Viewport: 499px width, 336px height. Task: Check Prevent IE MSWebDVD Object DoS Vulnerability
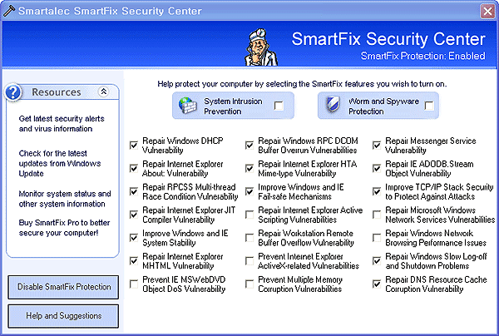[x=134, y=284]
